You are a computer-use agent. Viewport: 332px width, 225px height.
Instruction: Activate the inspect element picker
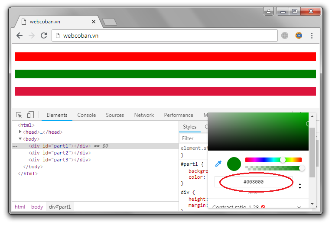[19, 115]
